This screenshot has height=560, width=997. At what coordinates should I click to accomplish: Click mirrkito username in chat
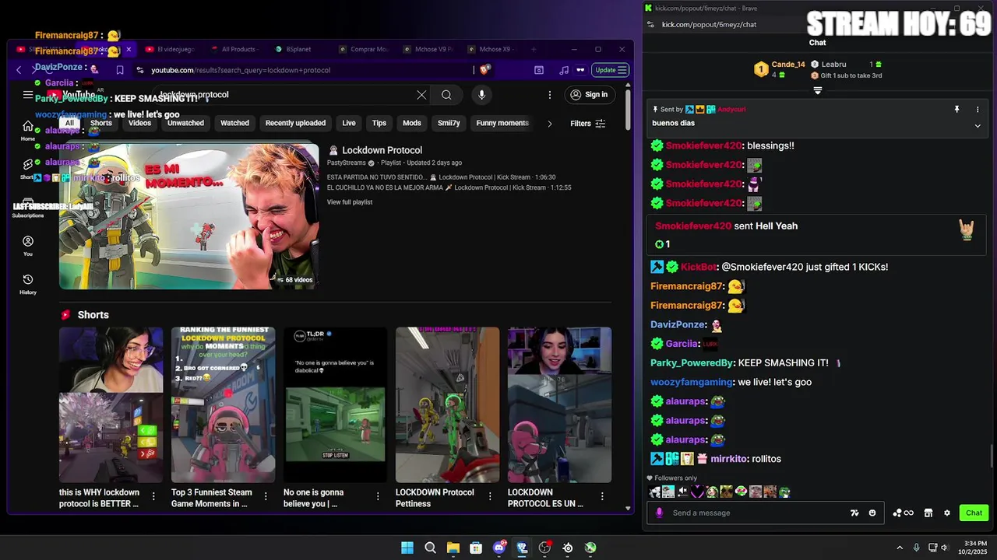click(728, 459)
